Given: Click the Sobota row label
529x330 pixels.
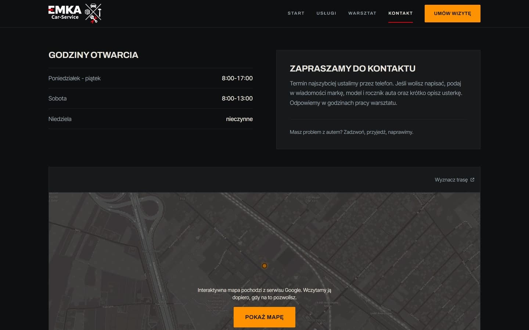Looking at the screenshot, I should [57, 98].
